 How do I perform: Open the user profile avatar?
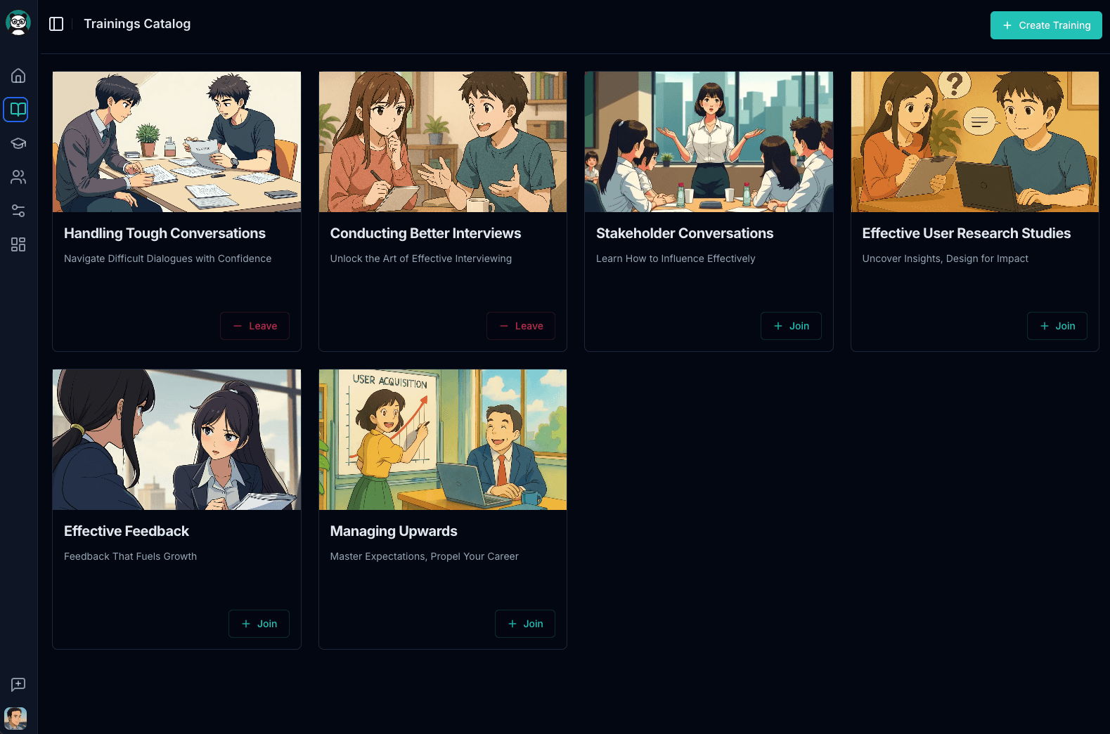(x=15, y=718)
